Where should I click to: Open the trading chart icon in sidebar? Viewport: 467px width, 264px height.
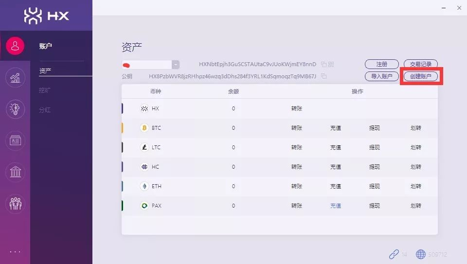[x=15, y=78]
